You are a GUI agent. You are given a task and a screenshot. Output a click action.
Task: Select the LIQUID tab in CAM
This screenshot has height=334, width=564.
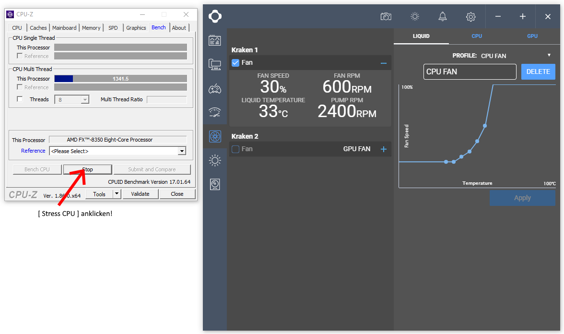click(421, 36)
